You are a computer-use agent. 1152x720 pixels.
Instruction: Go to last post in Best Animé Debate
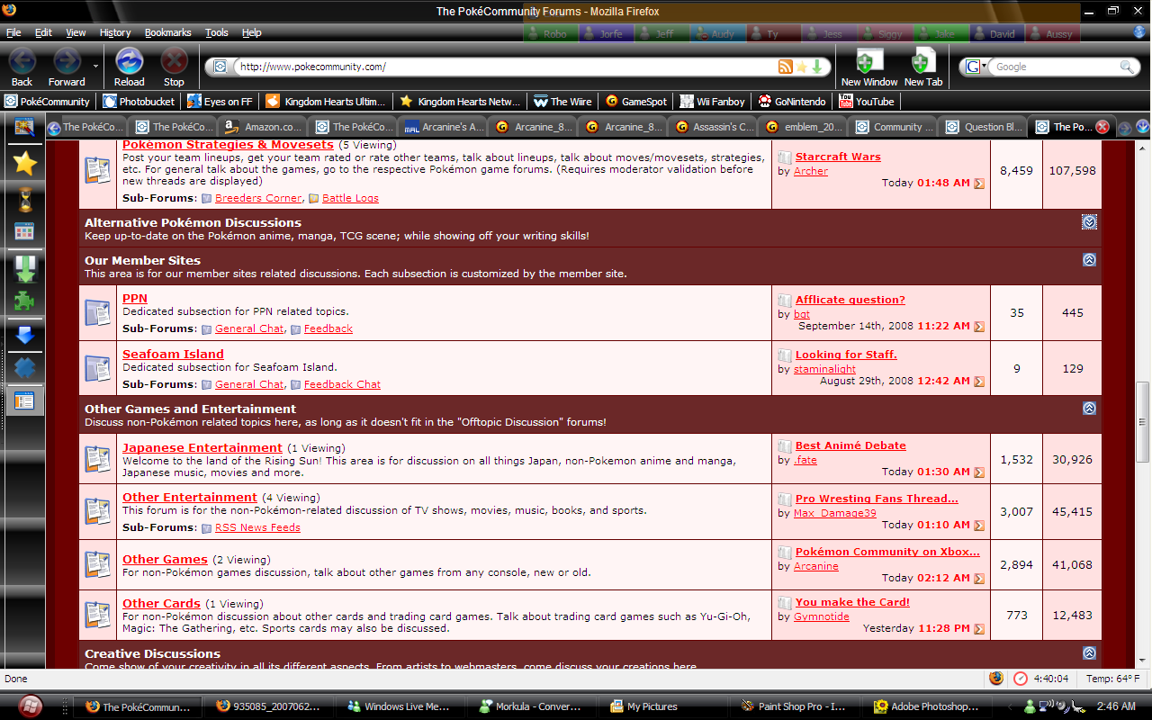click(979, 472)
